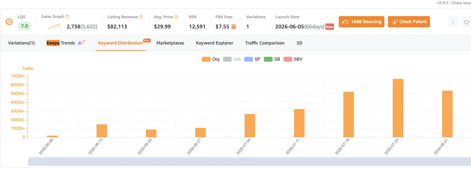Open the Keyword Explorer tab

[x=215, y=43]
